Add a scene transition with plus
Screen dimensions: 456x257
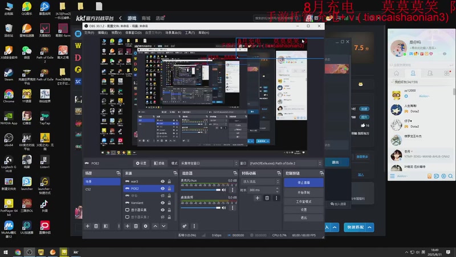pyautogui.click(x=258, y=198)
